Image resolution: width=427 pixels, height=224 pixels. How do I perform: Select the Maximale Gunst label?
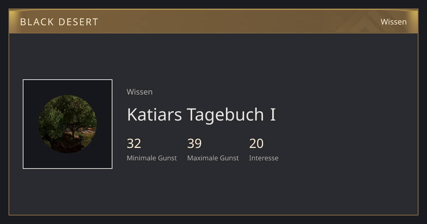click(213, 158)
